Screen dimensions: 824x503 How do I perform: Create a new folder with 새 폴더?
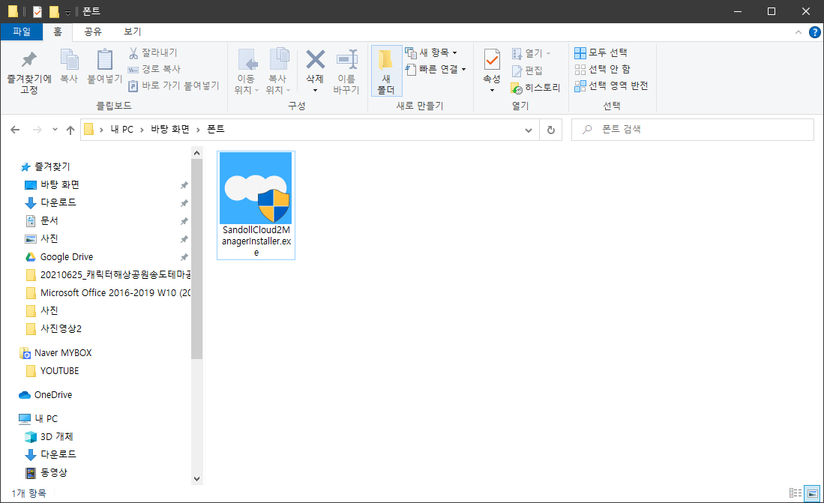point(386,71)
